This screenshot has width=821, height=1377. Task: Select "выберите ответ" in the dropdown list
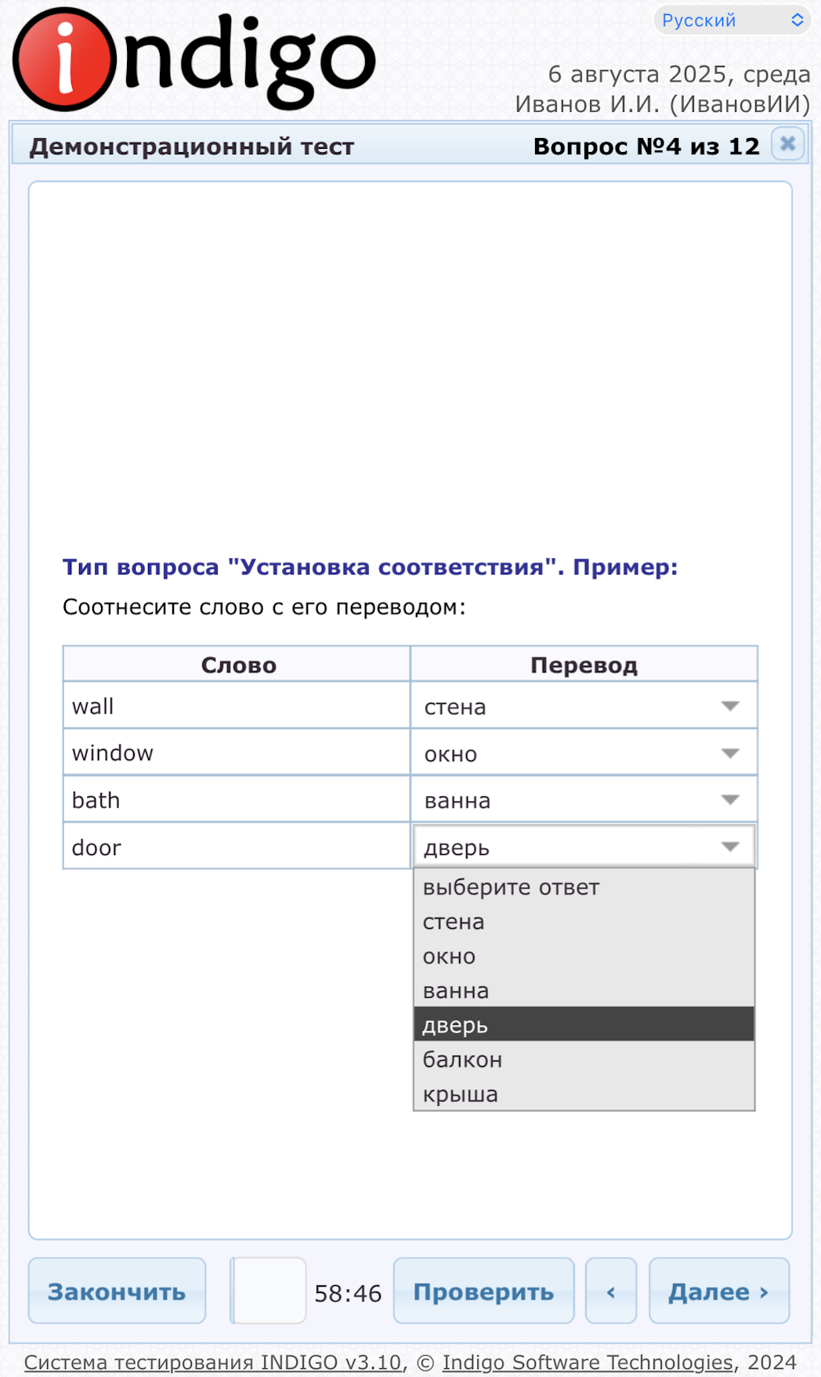511,887
